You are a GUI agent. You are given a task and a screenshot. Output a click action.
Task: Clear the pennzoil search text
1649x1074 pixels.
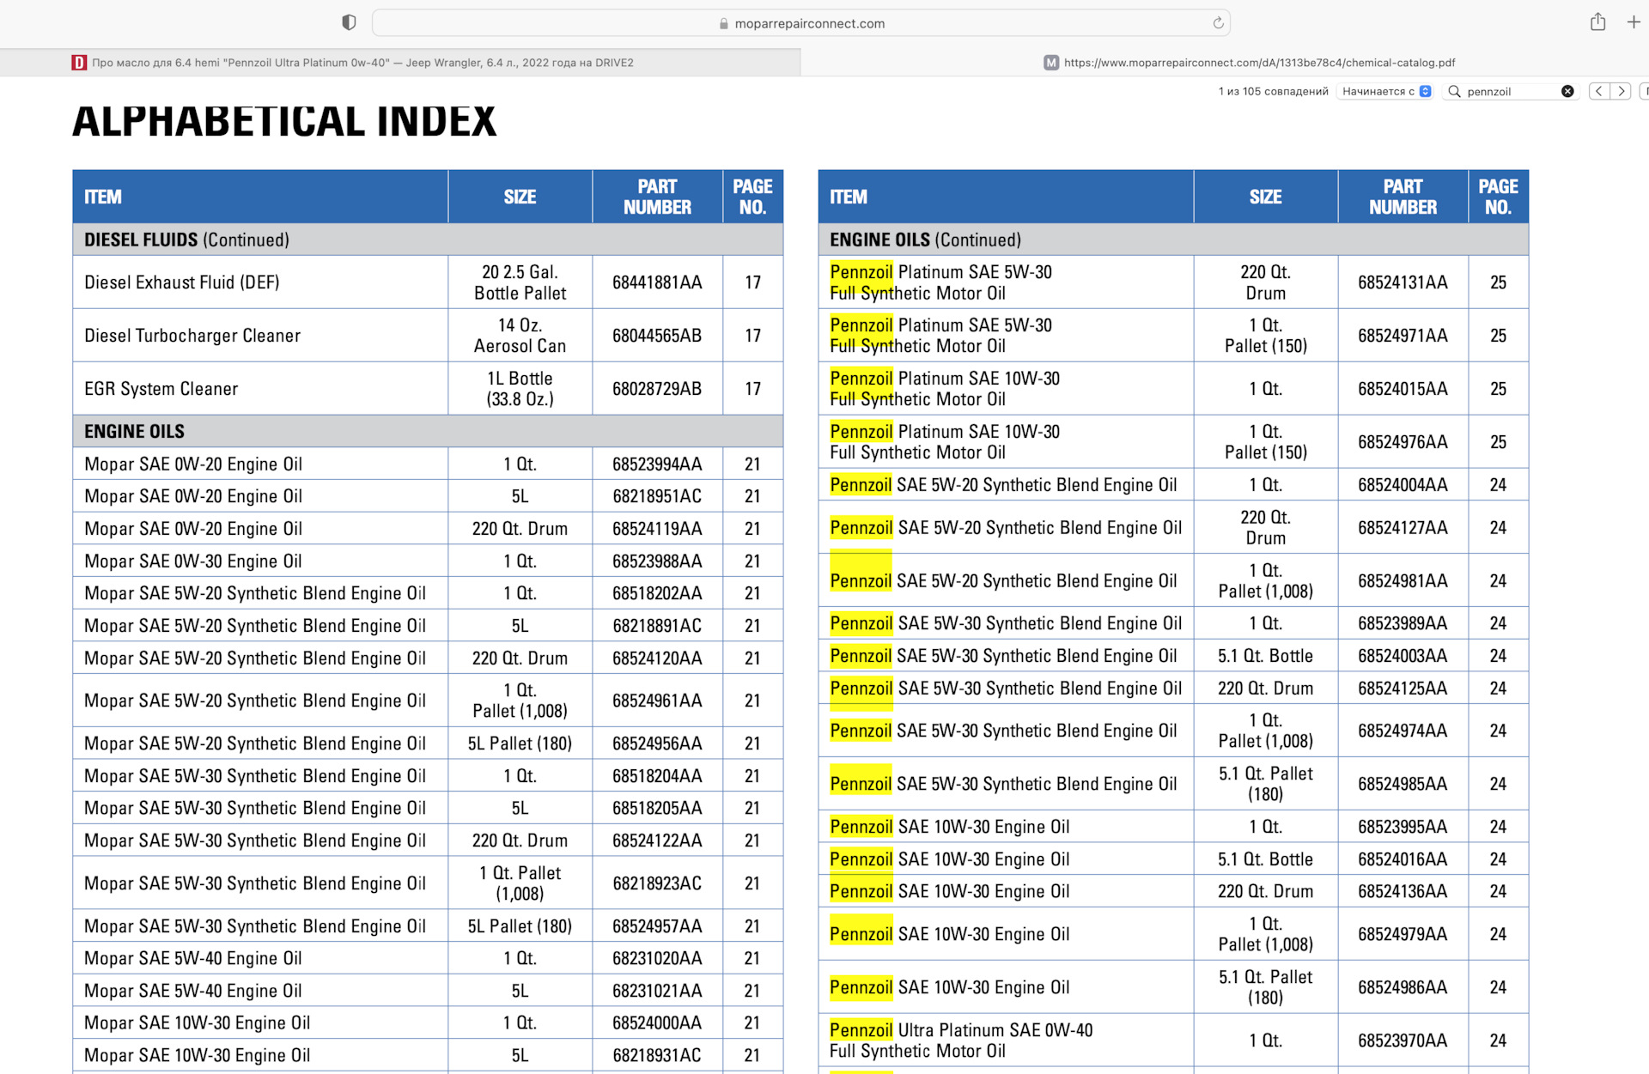click(1567, 91)
